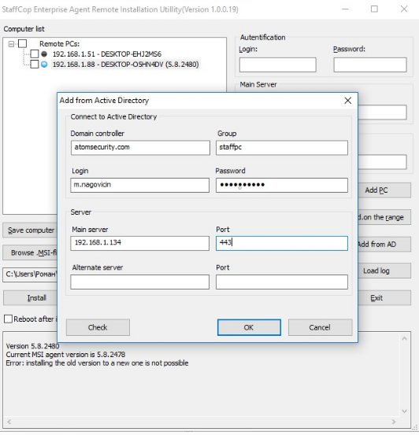Viewport: 419px width, 435px height.
Task: Click the Load log button
Action: tap(384, 271)
